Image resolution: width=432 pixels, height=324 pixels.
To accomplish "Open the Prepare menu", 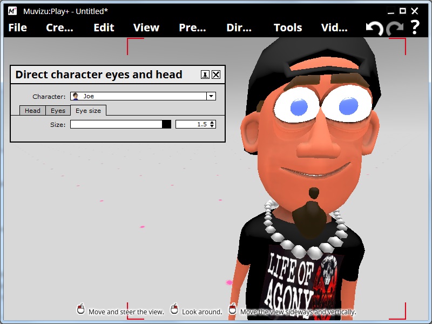I will tap(192, 28).
